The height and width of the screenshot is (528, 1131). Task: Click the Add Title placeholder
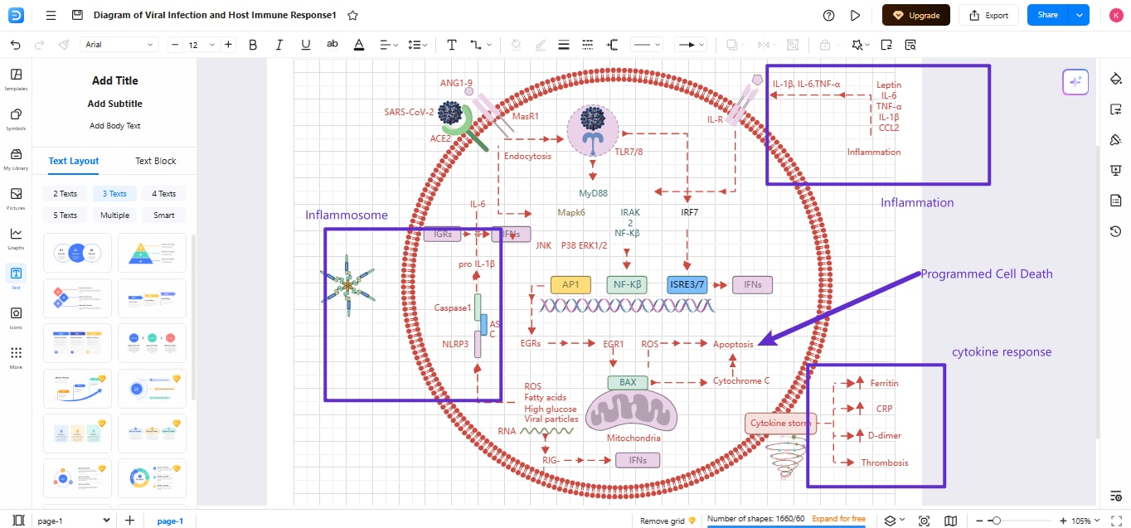click(116, 80)
